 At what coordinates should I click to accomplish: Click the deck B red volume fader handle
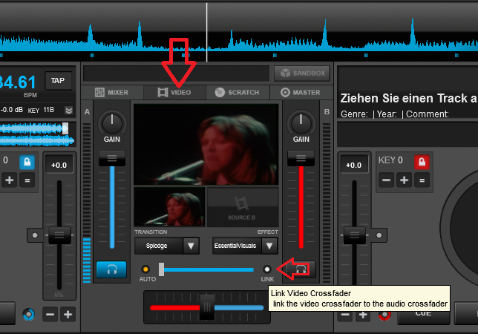pyautogui.click(x=301, y=159)
